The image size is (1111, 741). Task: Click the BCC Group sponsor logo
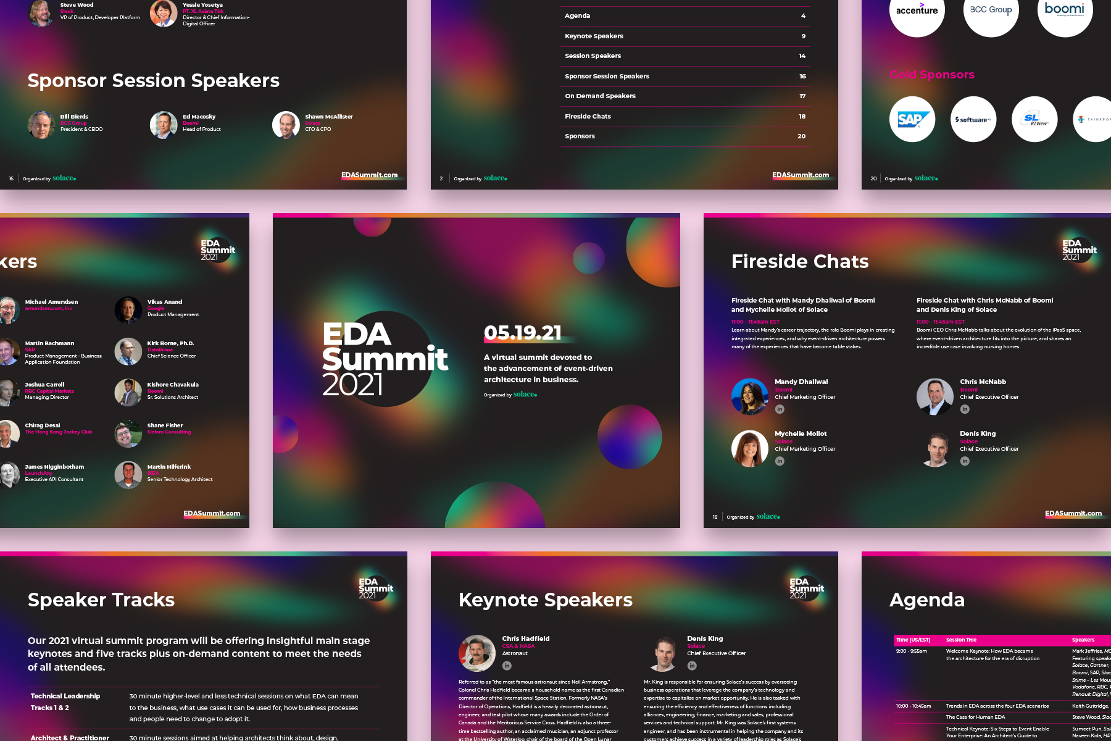click(991, 10)
